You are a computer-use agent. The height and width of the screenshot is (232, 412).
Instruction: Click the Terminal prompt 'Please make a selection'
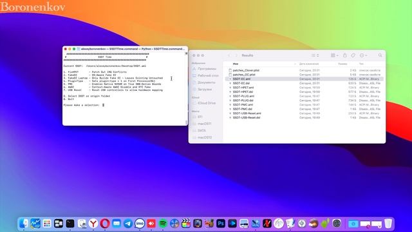[82, 105]
